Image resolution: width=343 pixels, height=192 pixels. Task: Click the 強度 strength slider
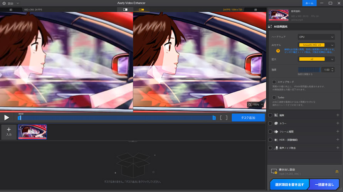tap(309, 70)
